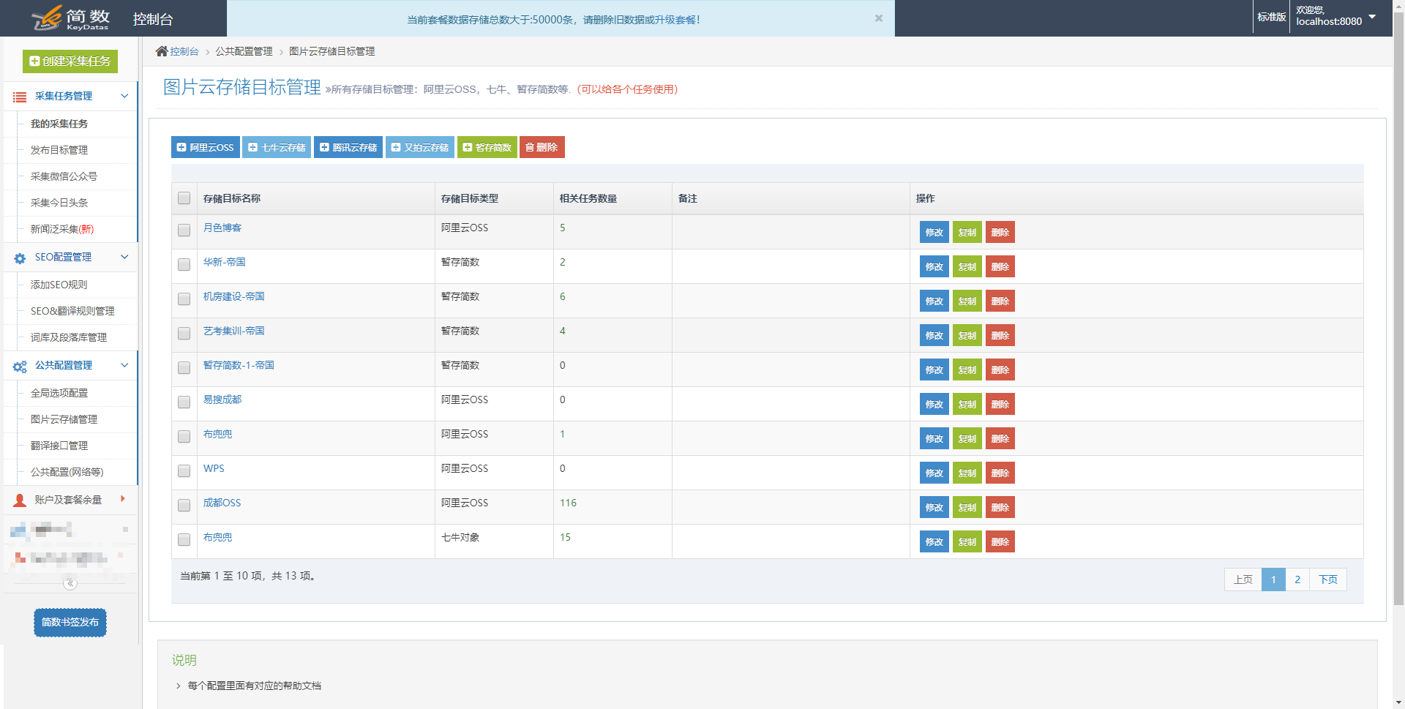Image resolution: width=1405 pixels, height=709 pixels.
Task: Click the home icon in breadcrumb
Action: pyautogui.click(x=162, y=51)
